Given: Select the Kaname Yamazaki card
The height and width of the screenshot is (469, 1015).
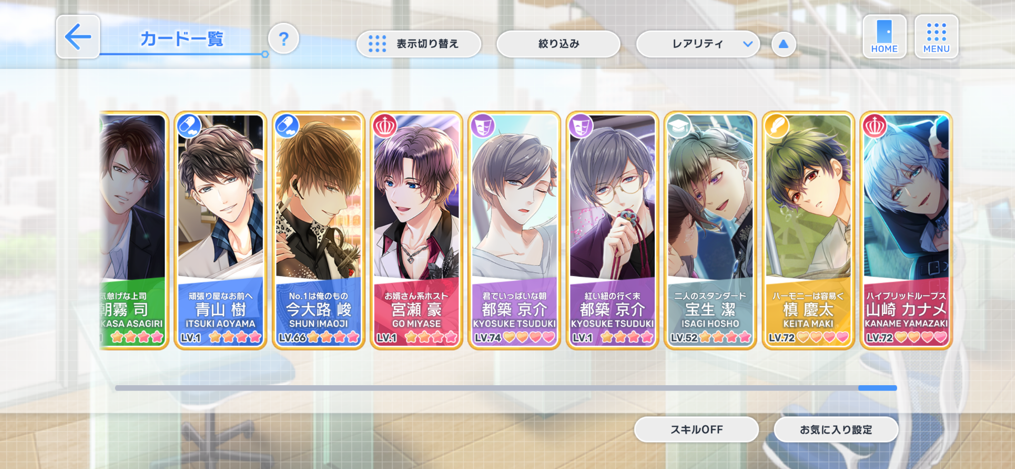Looking at the screenshot, I should (906, 231).
